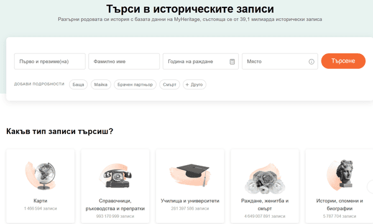Focus the Година на раждане field
Image resolution: width=373 pixels, height=224 pixels.
coord(201,61)
